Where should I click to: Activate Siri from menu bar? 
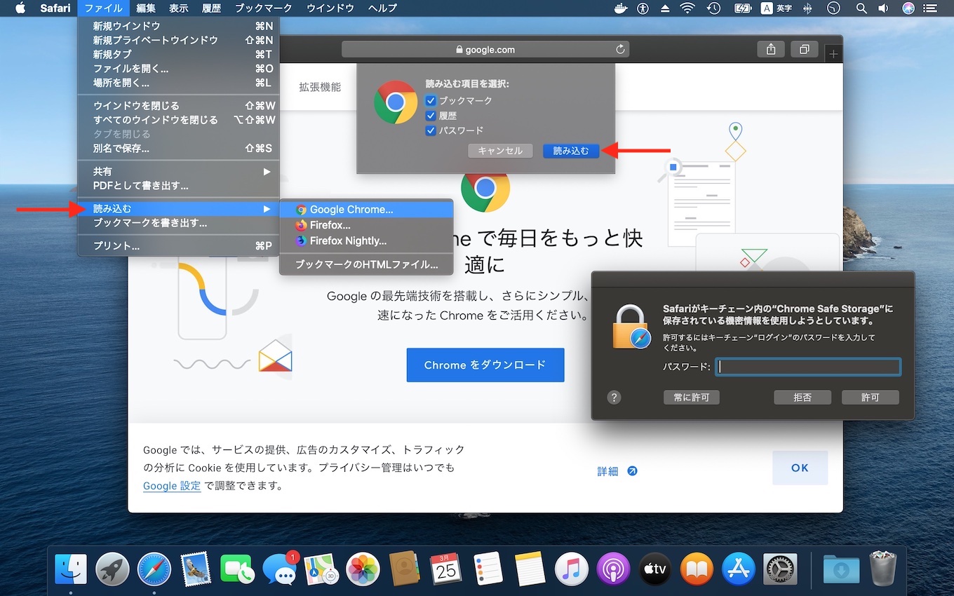[908, 8]
